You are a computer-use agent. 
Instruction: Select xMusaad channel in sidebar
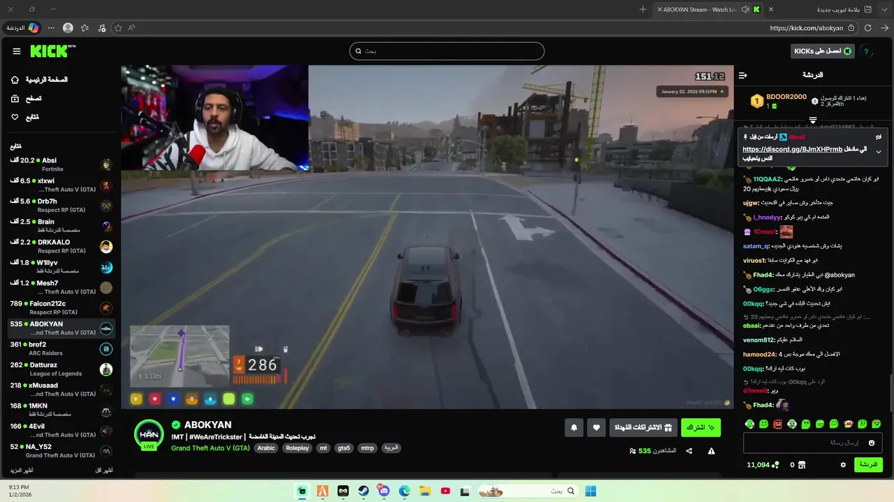[x=61, y=389]
